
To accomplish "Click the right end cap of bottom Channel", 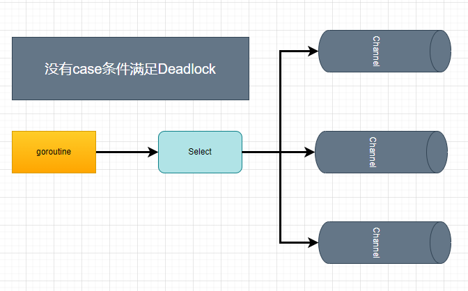I will coord(441,242).
